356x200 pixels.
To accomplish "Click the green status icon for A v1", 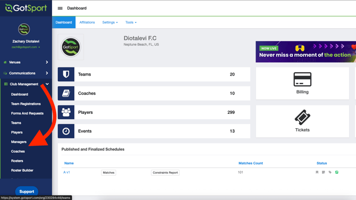I will (337, 172).
